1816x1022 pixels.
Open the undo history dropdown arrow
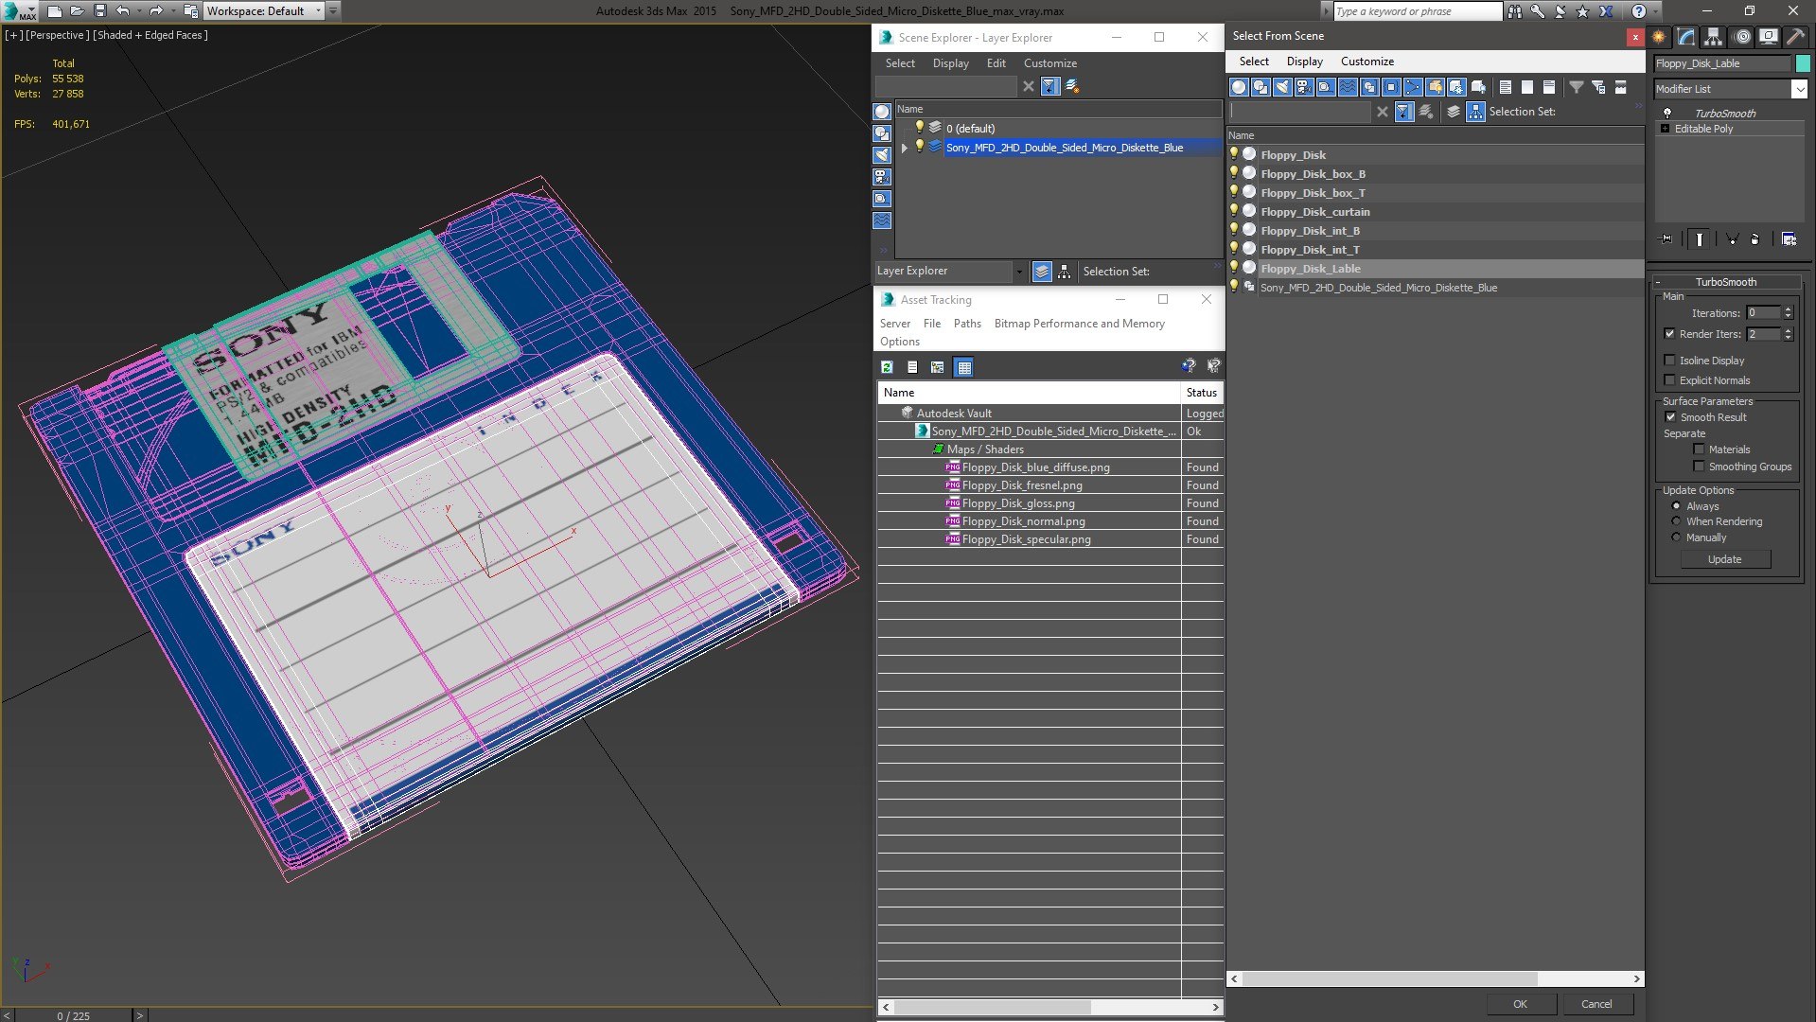pos(139,11)
